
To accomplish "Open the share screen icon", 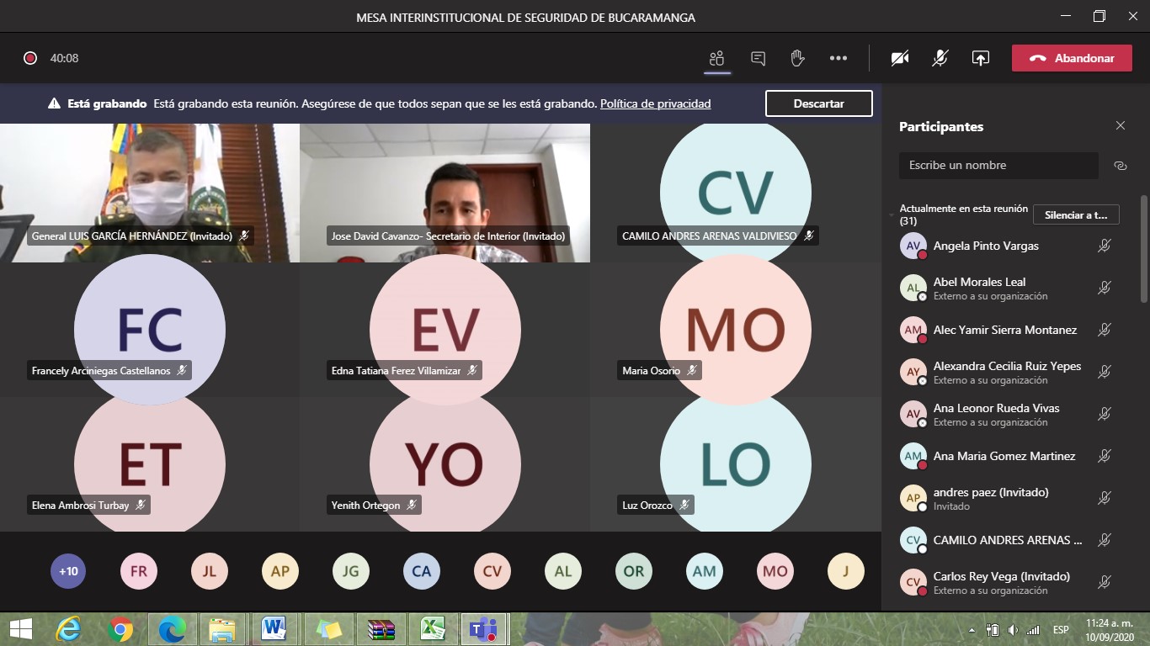I will coord(980,58).
